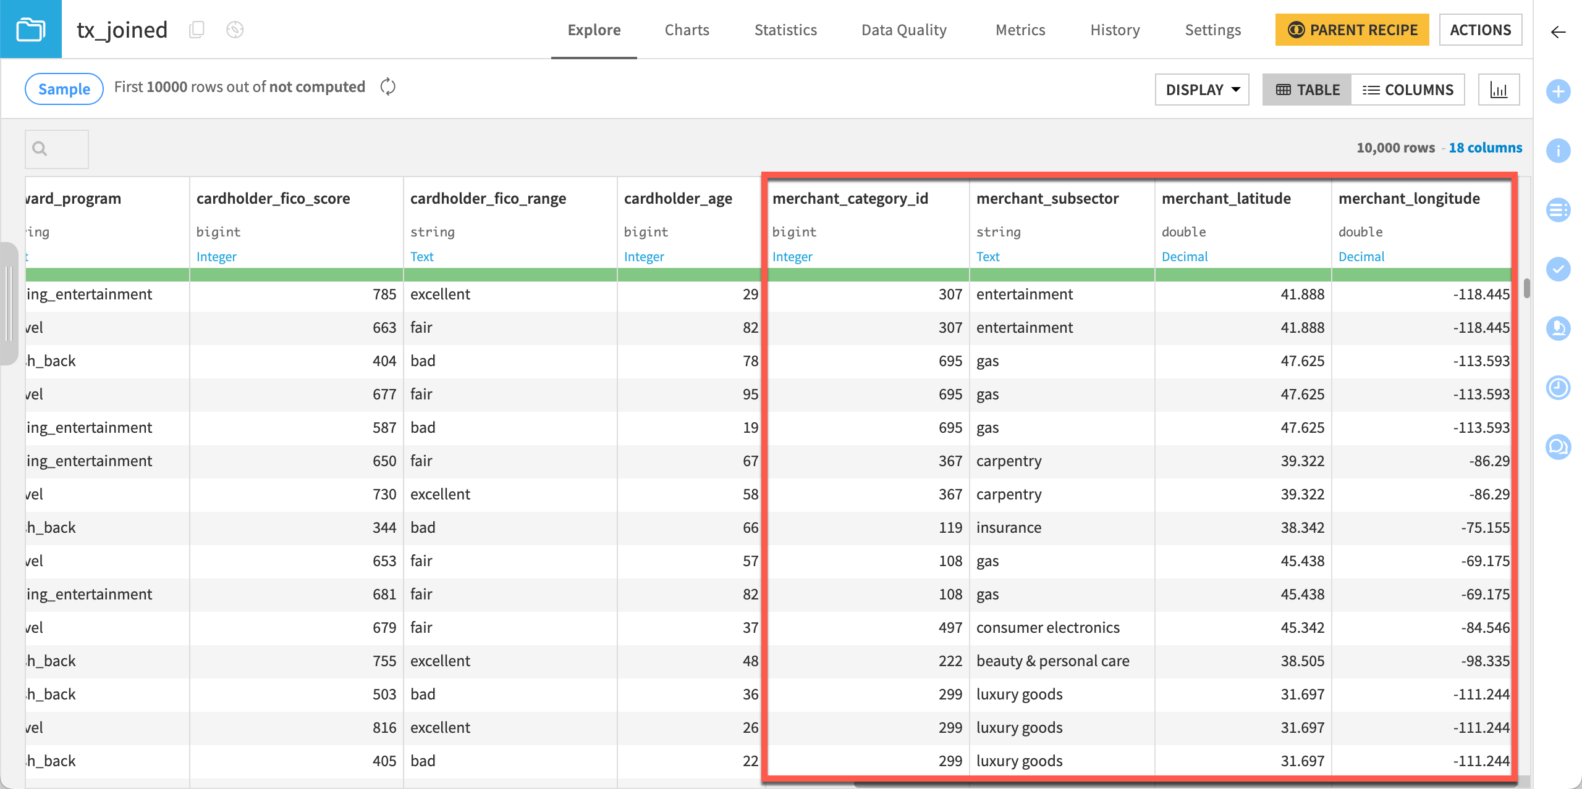Viewport: 1582px width, 789px height.
Task: Expand the Sample settings
Action: pyautogui.click(x=64, y=88)
